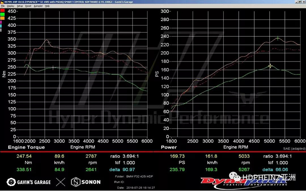Open the File menu
The image size is (306, 191).
(x=2, y=7)
